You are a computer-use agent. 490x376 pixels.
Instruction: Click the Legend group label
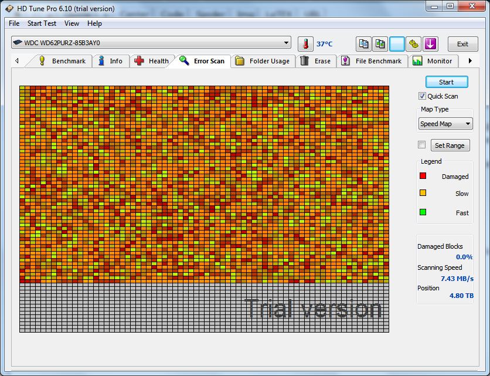(x=431, y=161)
